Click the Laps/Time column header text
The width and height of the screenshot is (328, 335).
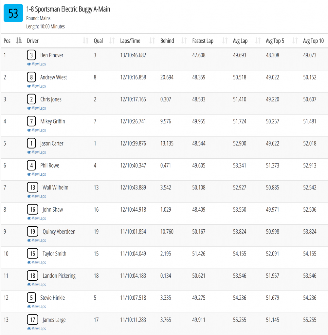point(130,41)
